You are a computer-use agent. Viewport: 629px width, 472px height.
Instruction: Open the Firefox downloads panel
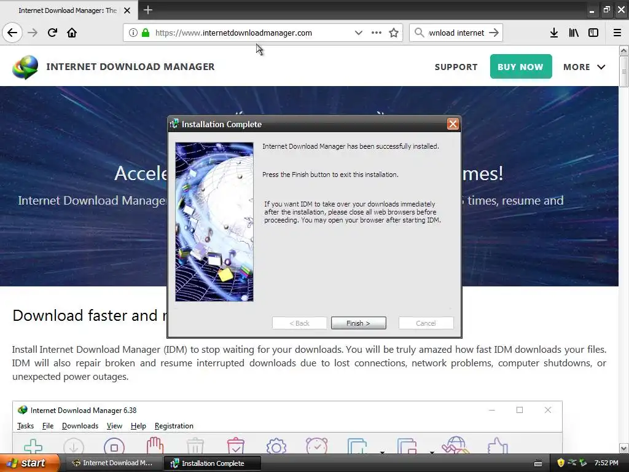pyautogui.click(x=554, y=33)
